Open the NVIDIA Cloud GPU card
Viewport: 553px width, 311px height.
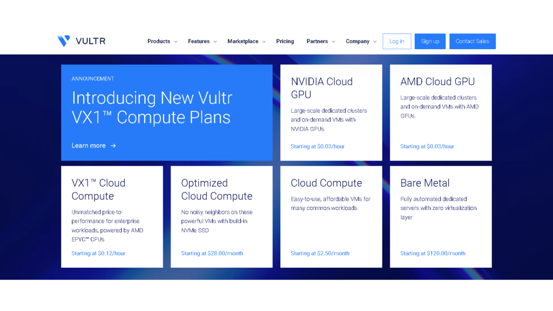pyautogui.click(x=331, y=112)
